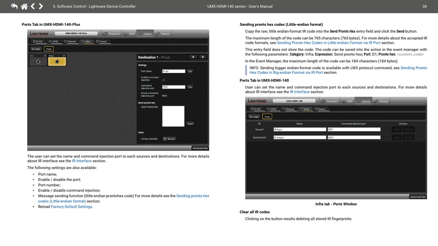The width and height of the screenshot is (438, 246).
Task: Click Lightware logo in 140-Plus screenshot
Action: [x=39, y=34]
